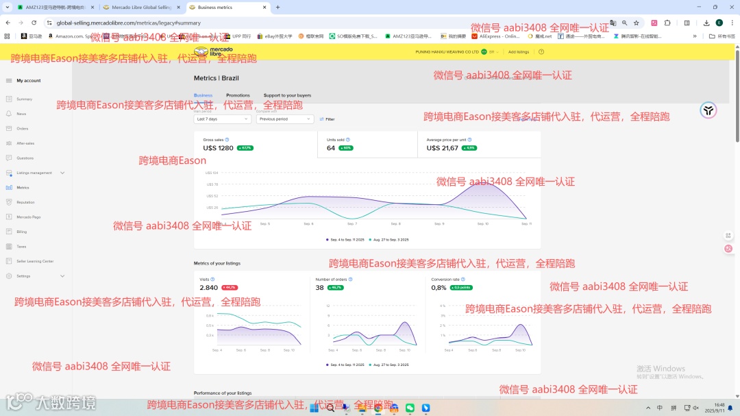Expand the Listings management submenu chevron
Image resolution: width=740 pixels, height=416 pixels.
tap(62, 173)
